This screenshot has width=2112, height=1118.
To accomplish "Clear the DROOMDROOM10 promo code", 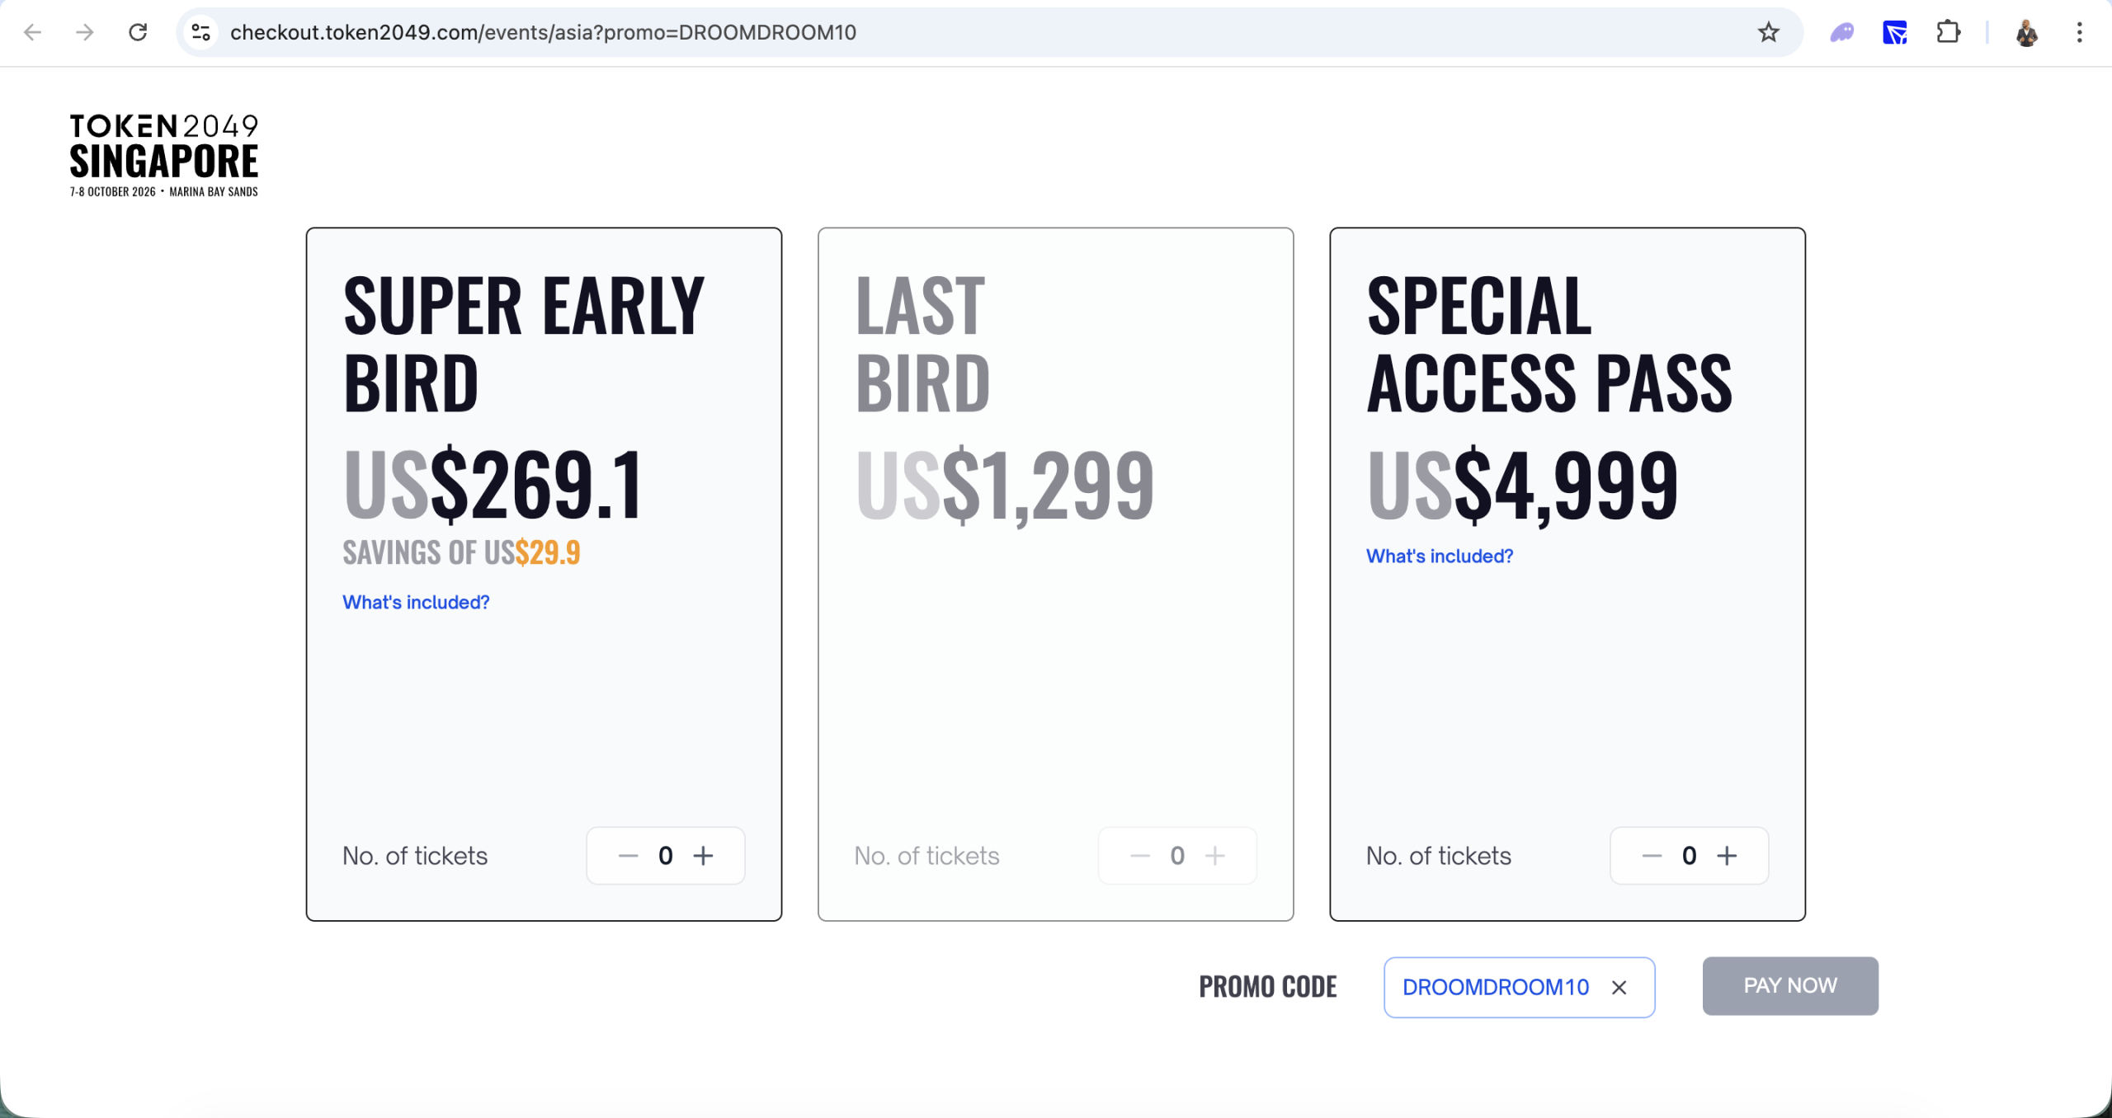I will point(1619,987).
